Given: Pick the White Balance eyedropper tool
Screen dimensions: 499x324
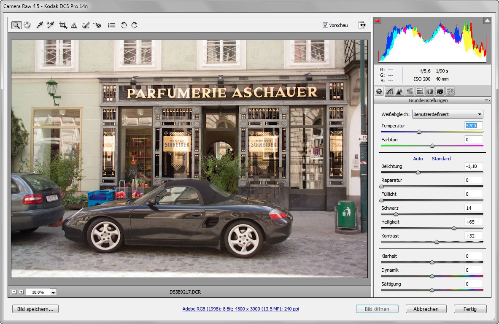Looking at the screenshot, I should click(40, 25).
